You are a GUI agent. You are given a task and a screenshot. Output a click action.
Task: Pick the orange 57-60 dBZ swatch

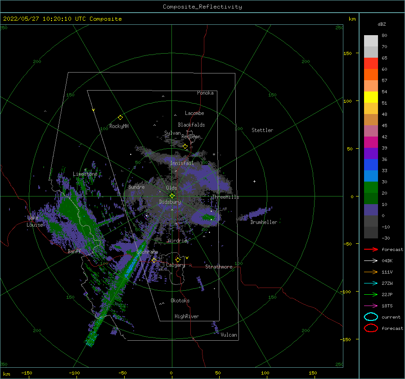point(371,75)
